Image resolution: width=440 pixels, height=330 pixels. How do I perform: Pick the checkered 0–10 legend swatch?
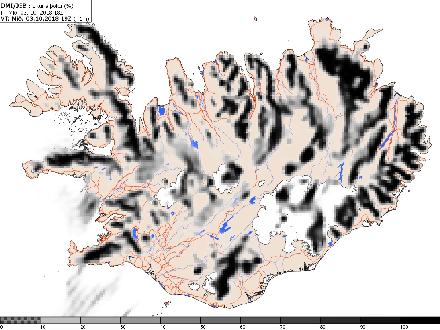(20, 320)
